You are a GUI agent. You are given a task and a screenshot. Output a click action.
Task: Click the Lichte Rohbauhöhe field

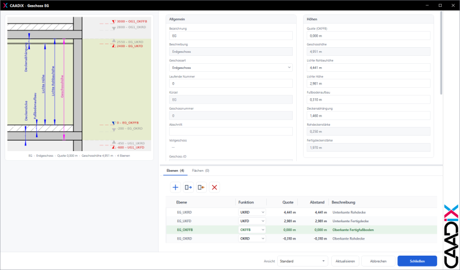369,68
